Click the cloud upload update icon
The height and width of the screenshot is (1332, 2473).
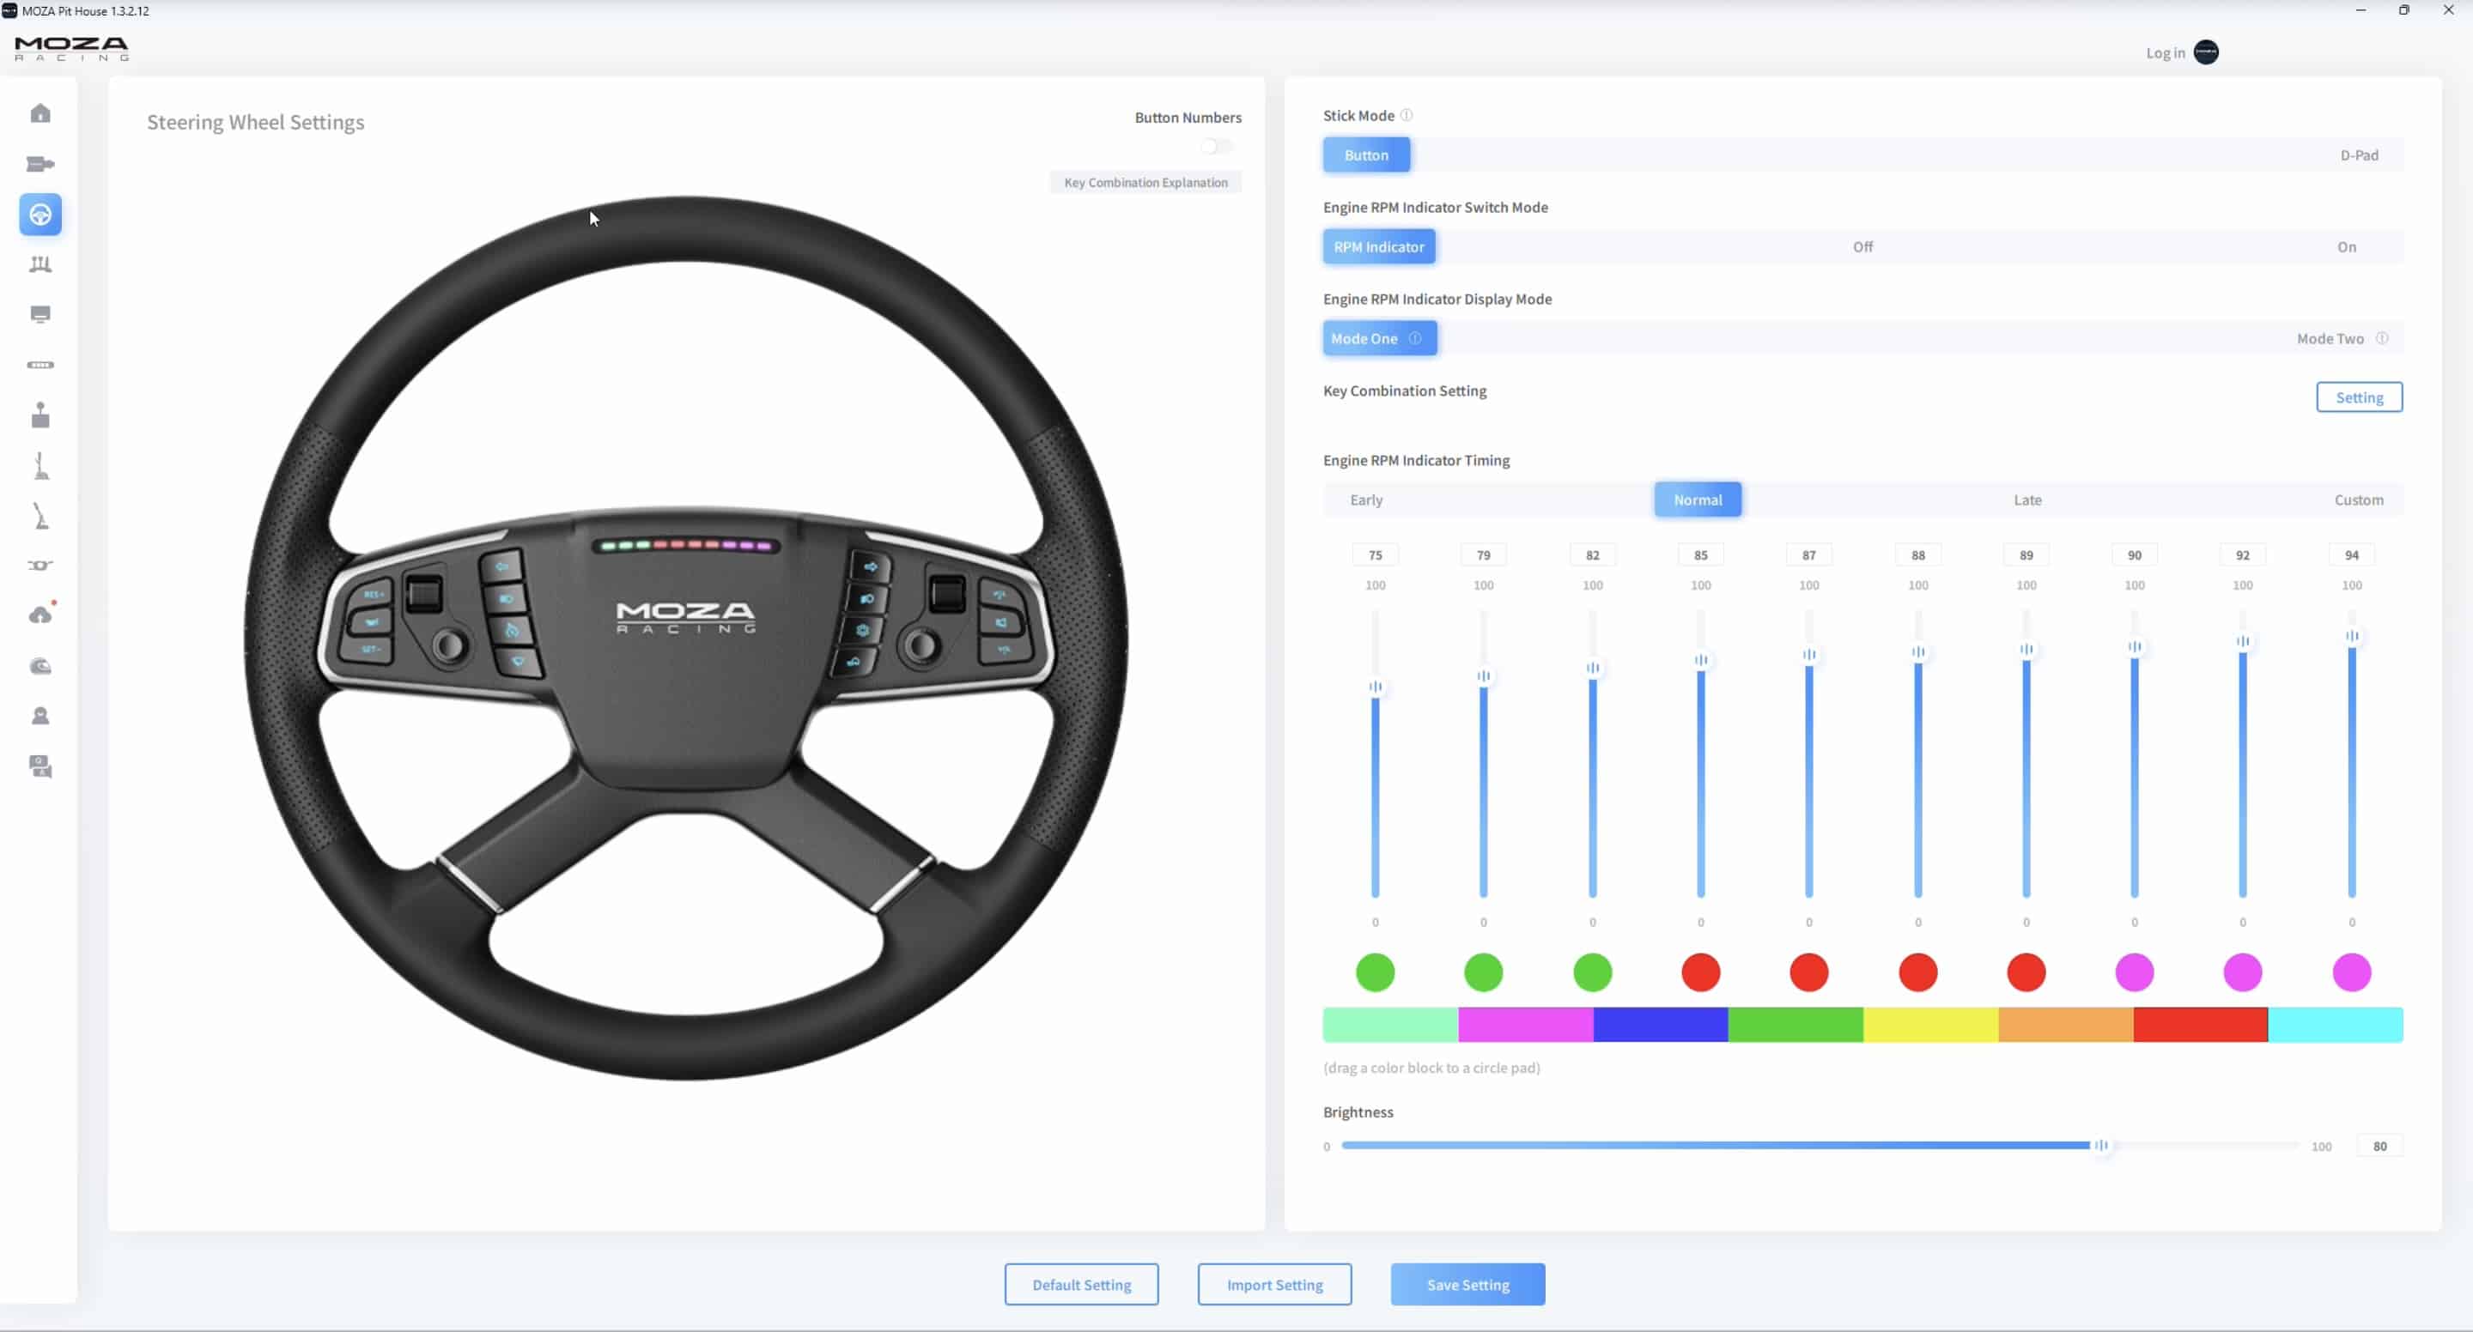pos(40,615)
